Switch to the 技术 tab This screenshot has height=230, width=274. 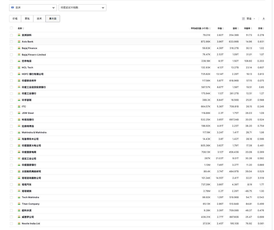point(39,19)
